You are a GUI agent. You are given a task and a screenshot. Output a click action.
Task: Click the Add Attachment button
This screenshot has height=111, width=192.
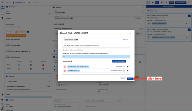coord(119,61)
